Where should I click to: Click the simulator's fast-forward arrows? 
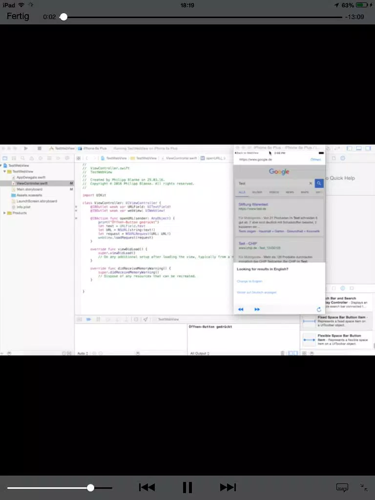coord(257,309)
